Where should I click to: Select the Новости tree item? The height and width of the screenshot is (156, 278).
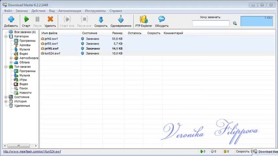coord(25,93)
